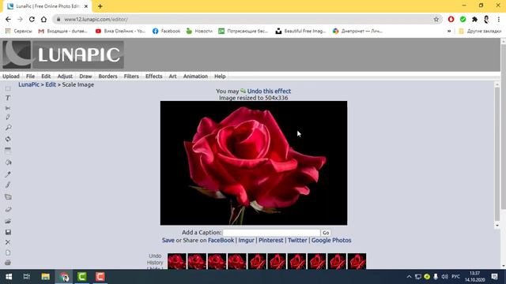The image size is (506, 284).
Task: Select the magnifier zoom tool
Action: tap(8, 128)
